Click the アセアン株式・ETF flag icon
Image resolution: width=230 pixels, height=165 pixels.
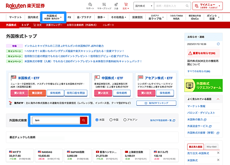[x=140, y=78]
